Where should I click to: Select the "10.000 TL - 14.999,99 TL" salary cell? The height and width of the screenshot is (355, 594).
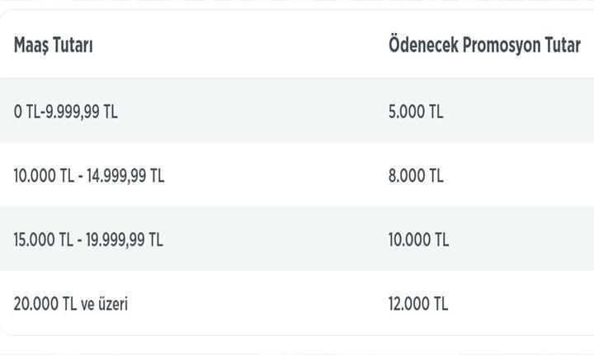coord(88,175)
